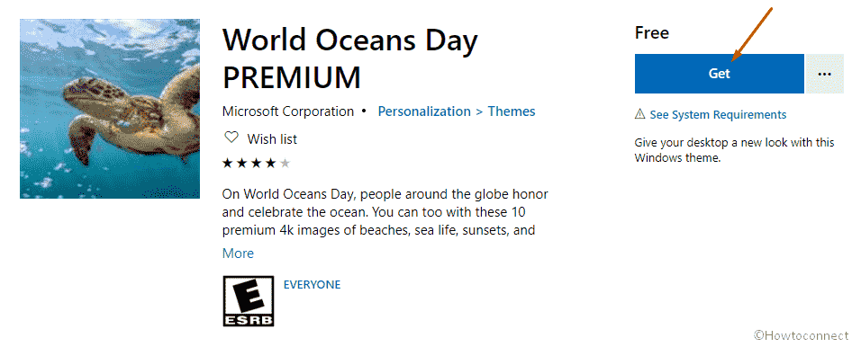Image resolution: width=861 pixels, height=347 pixels.
Task: Click the Wish list text label
Action: tap(272, 139)
